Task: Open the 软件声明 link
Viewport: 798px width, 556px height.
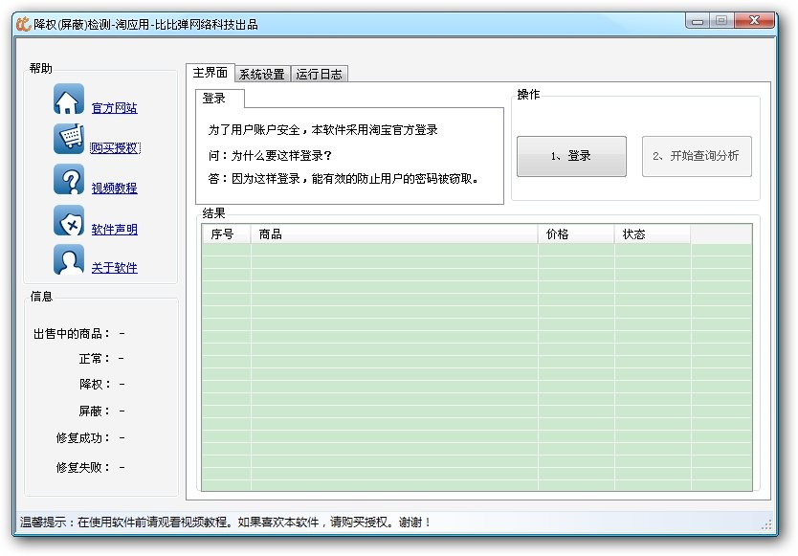Action: pyautogui.click(x=115, y=229)
